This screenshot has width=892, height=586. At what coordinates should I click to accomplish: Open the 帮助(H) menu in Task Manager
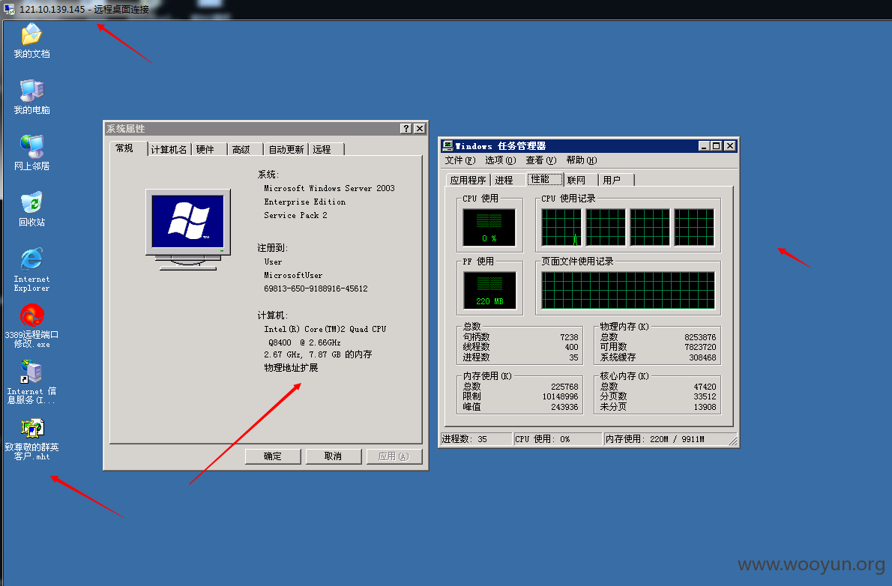click(x=582, y=160)
